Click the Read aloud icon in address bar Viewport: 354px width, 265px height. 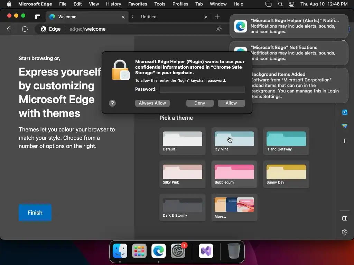[219, 29]
